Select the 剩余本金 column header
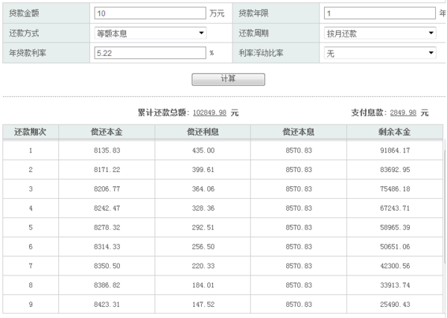The image size is (447, 318). pyautogui.click(x=394, y=132)
